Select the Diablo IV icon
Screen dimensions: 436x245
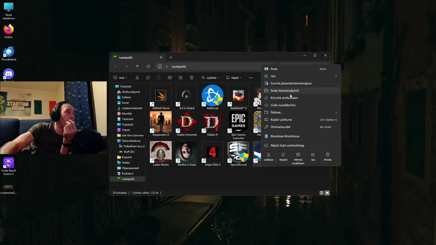tap(213, 122)
